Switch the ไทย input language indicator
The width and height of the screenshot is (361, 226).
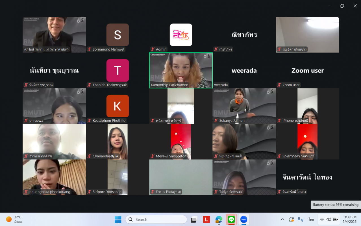point(311,220)
